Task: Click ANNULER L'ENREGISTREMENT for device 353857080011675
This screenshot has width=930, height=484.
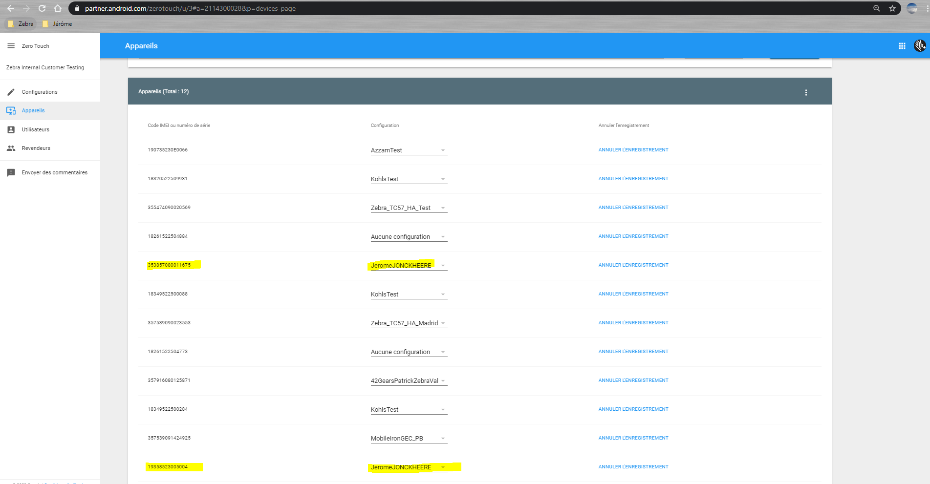Action: point(633,265)
